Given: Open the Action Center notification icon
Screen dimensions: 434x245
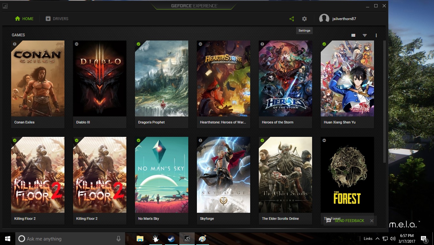Looking at the screenshot, I should pyautogui.click(x=424, y=239).
